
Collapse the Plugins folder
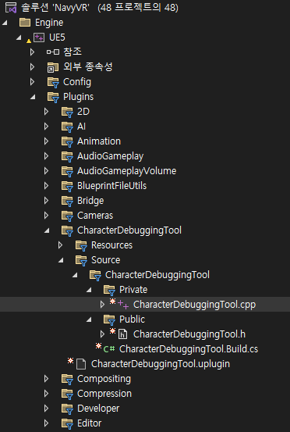pos(33,97)
